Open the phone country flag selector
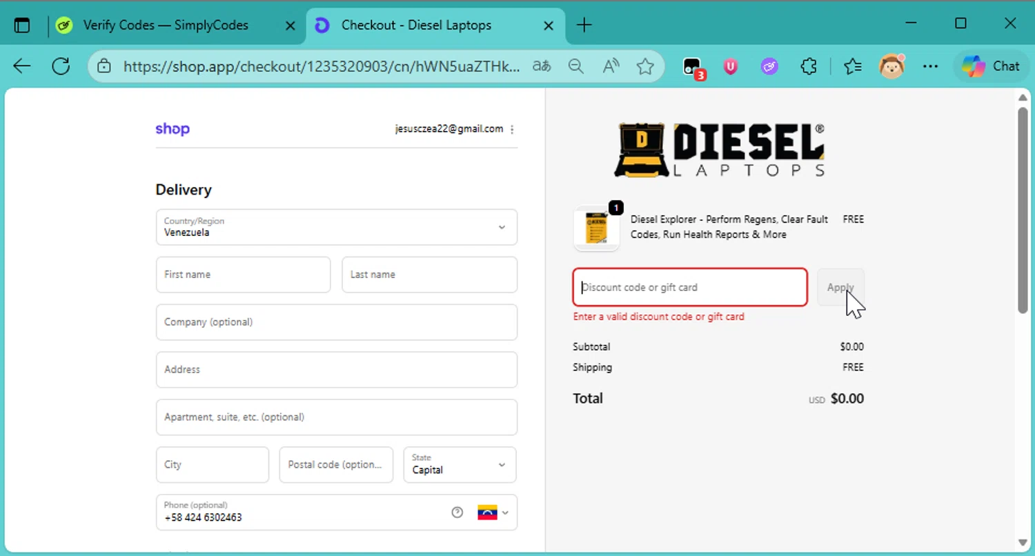The image size is (1035, 556). pos(493,513)
